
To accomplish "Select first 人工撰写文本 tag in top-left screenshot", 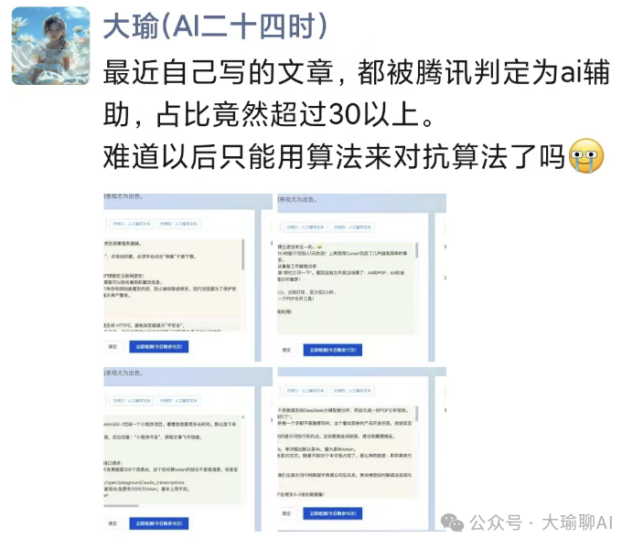I will pos(132,224).
